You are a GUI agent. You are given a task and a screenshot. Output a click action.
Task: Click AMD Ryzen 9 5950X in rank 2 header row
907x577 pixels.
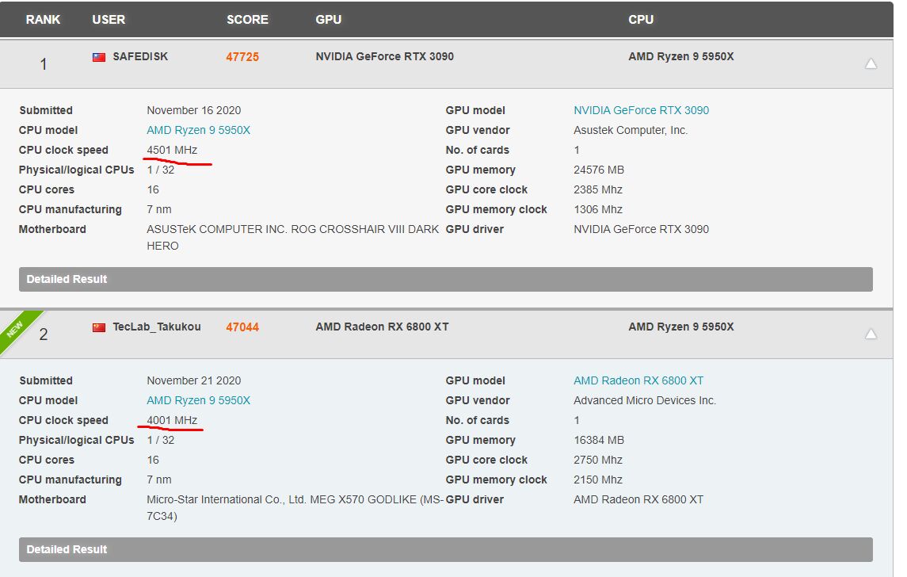(x=680, y=327)
